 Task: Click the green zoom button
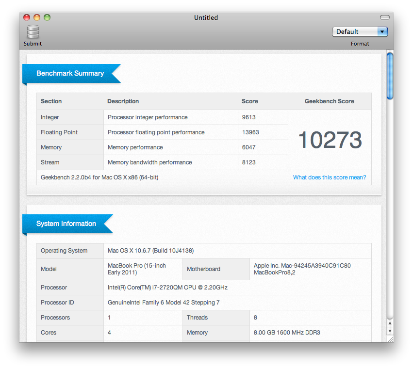coord(47,17)
